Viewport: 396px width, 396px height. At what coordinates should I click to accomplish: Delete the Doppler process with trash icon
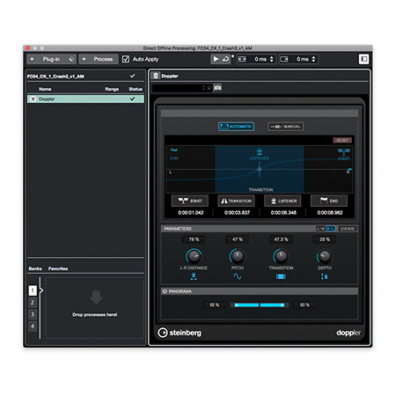156,76
